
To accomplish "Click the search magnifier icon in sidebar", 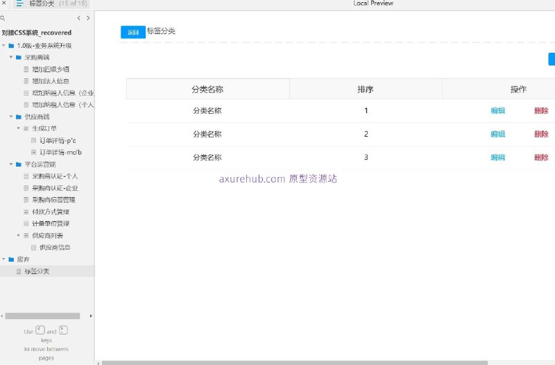I will tap(3, 18).
